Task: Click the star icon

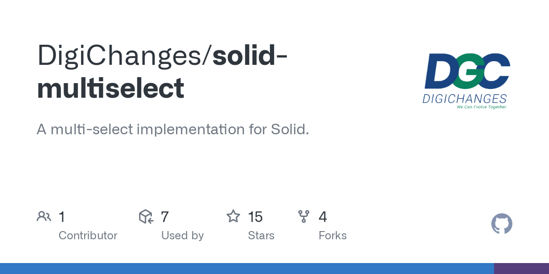Action: 233,216
